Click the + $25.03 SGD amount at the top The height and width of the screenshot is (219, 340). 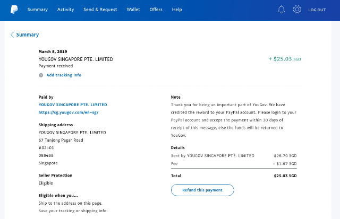point(285,59)
